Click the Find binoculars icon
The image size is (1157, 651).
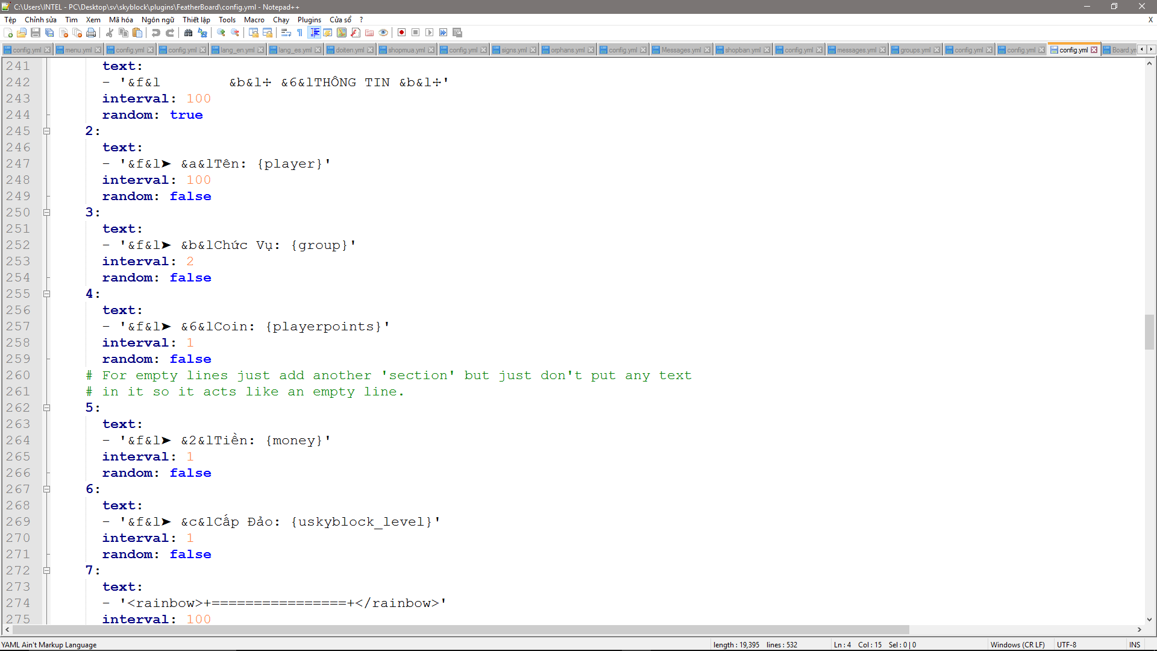point(189,33)
